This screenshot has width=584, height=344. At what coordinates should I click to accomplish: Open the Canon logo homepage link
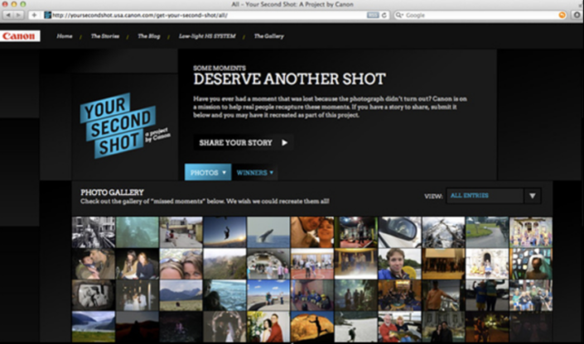(x=20, y=36)
